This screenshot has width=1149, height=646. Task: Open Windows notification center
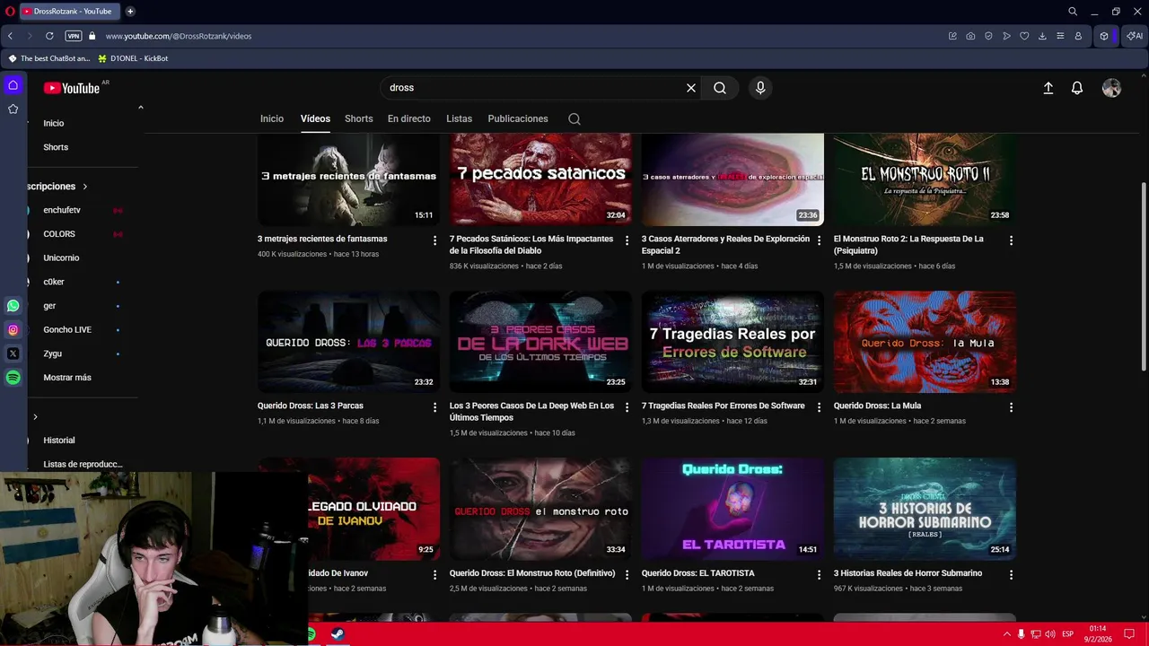coord(1129,634)
